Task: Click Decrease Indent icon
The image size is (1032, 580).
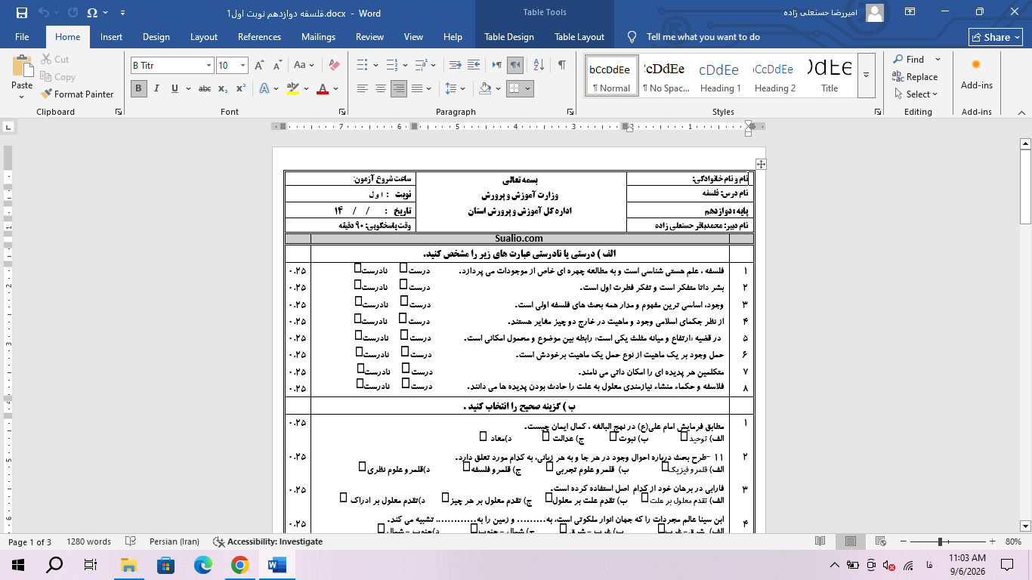Action: pyautogui.click(x=456, y=66)
